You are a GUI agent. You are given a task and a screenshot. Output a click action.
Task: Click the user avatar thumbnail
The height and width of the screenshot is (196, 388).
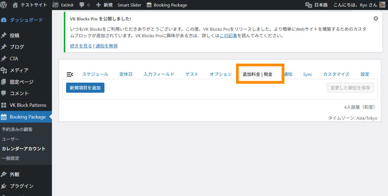(x=382, y=5)
